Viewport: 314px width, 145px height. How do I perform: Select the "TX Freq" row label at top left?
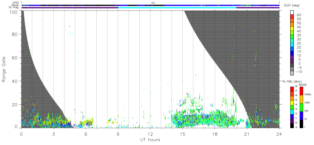(x=14, y=7)
